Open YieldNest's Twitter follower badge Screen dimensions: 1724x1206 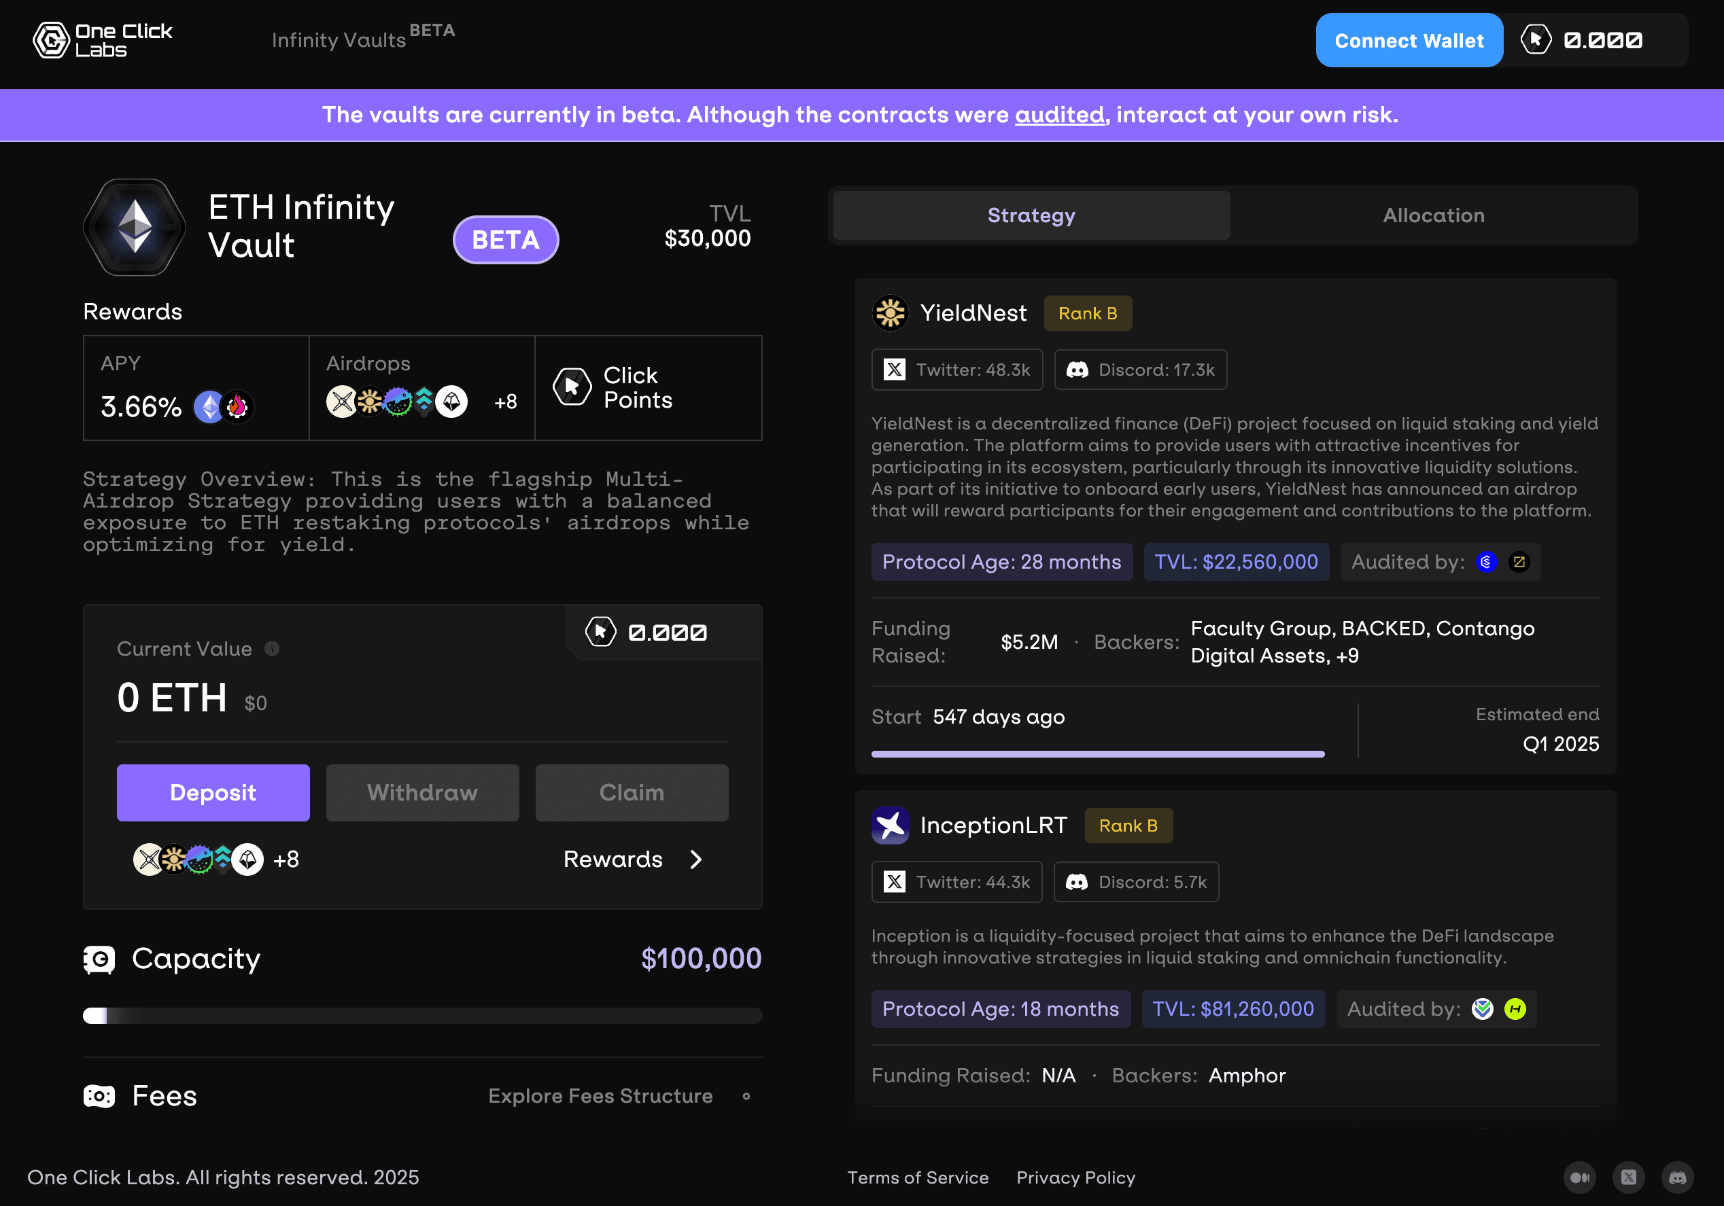[956, 369]
